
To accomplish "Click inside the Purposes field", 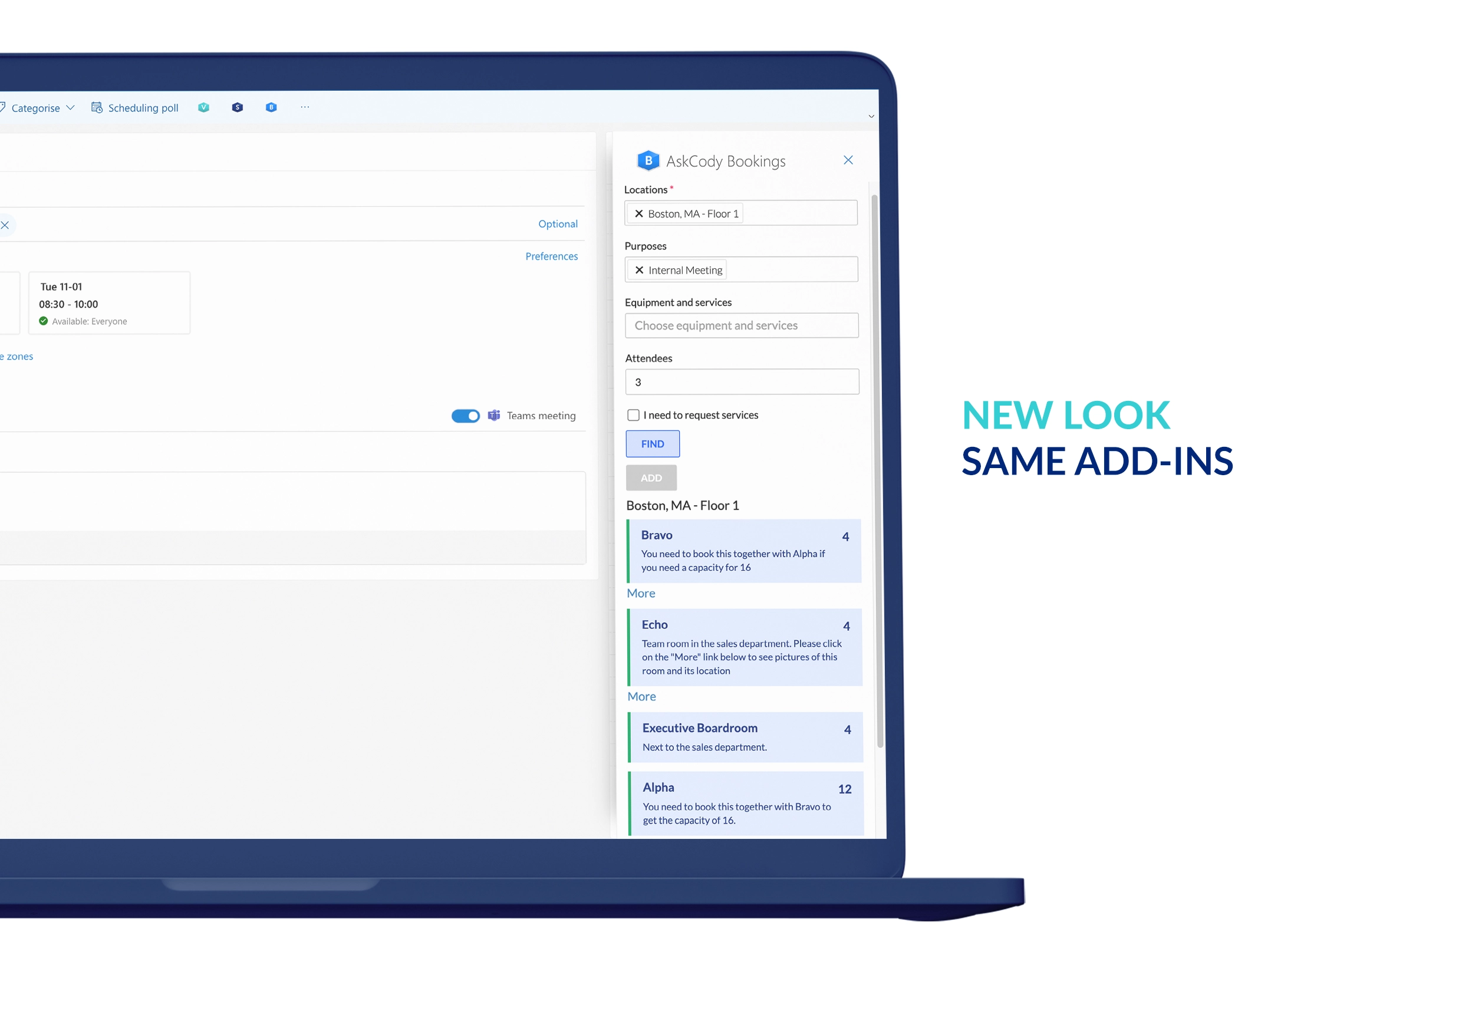I will pyautogui.click(x=741, y=269).
